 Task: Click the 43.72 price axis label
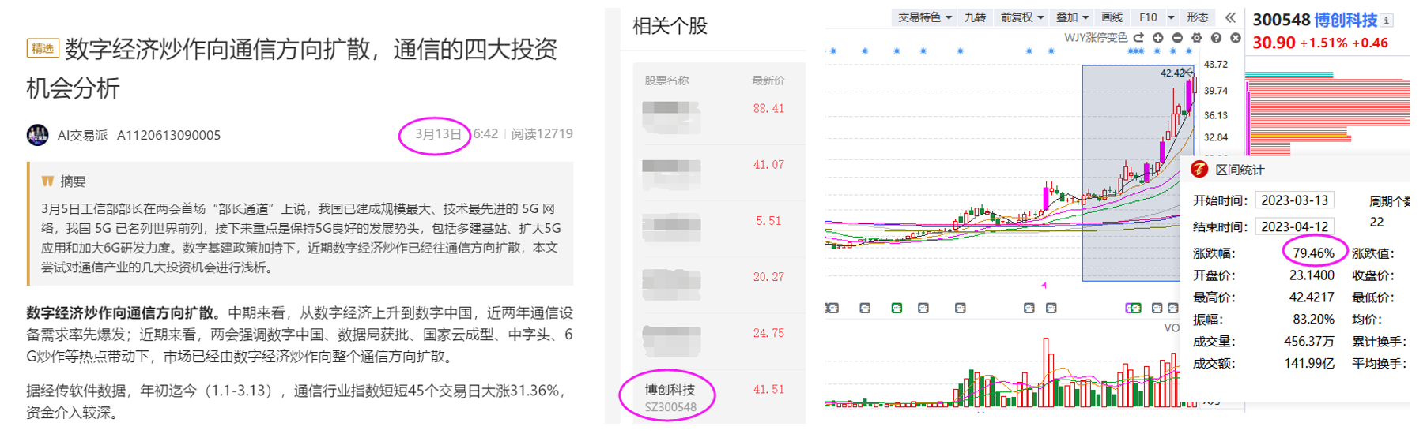tap(1215, 65)
